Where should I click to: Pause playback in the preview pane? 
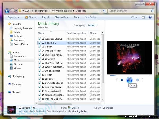129,80
